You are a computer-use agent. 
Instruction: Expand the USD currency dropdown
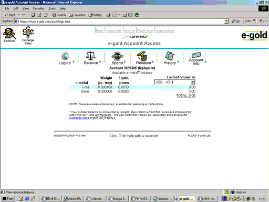[x=193, y=82]
